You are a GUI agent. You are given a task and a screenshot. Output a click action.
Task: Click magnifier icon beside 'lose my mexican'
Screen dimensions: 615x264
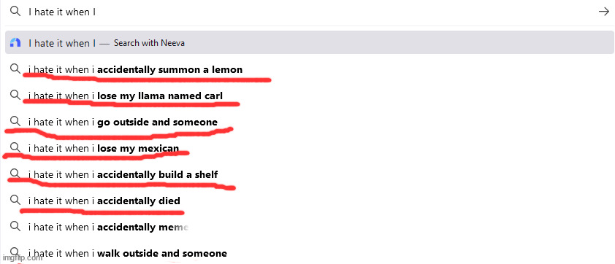[15, 147]
